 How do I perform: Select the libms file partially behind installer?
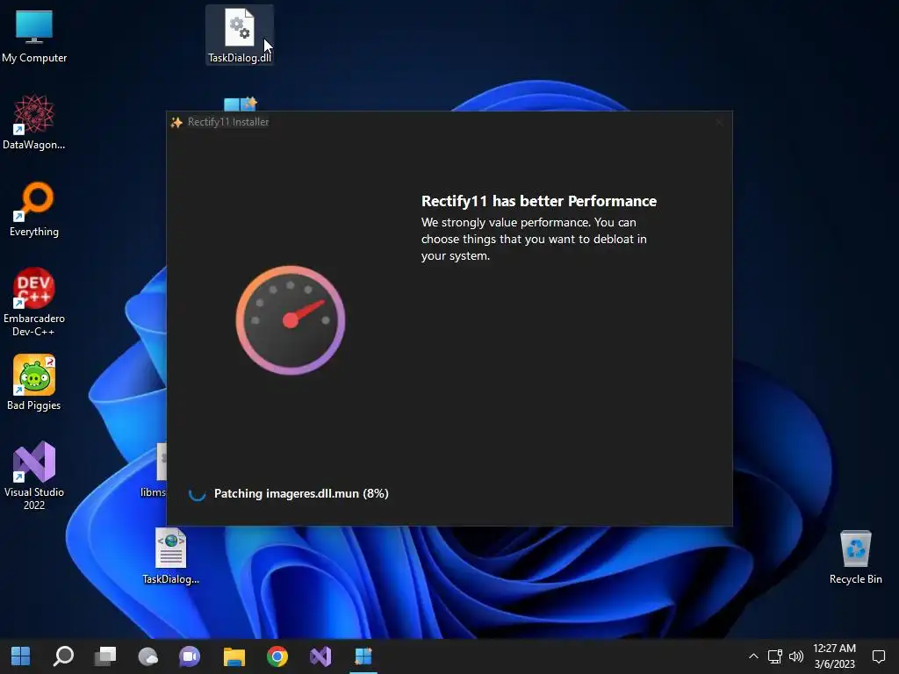click(155, 470)
